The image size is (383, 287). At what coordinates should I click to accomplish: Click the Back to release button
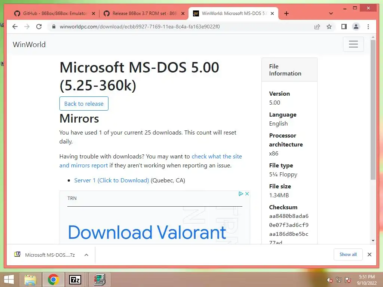coord(84,104)
